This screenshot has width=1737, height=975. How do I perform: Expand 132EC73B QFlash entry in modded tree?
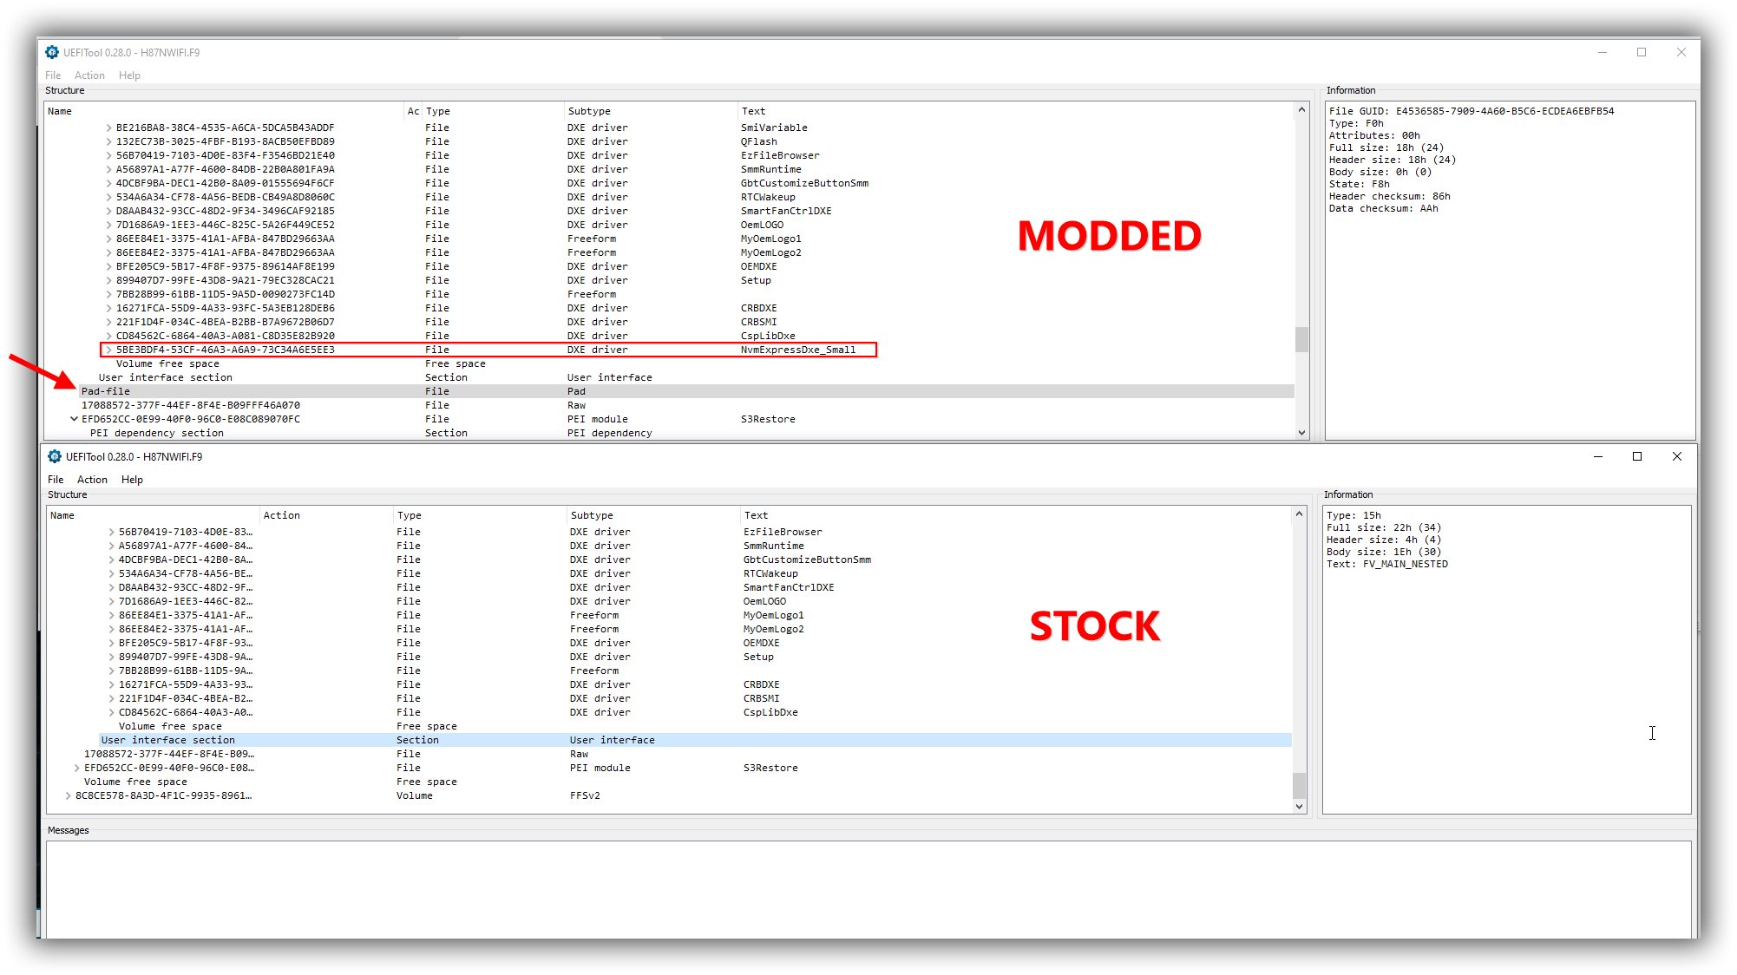(x=108, y=141)
